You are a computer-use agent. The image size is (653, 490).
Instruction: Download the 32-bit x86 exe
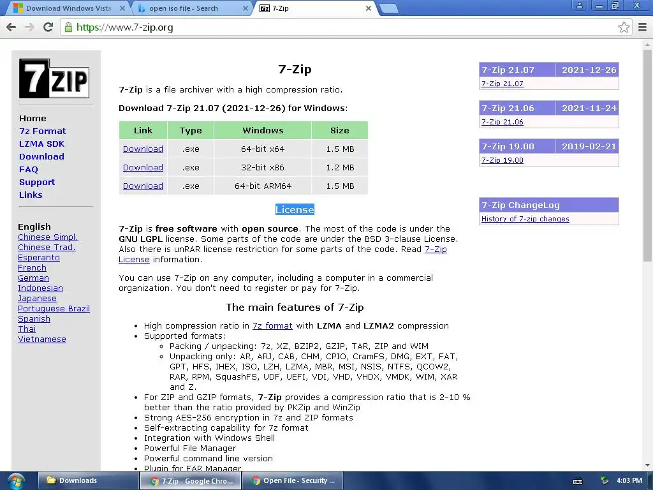[x=143, y=168]
